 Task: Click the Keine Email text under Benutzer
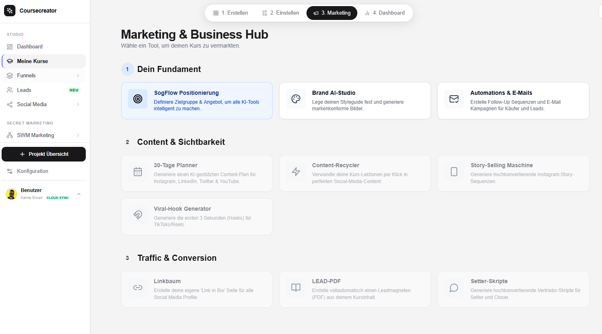click(x=32, y=198)
